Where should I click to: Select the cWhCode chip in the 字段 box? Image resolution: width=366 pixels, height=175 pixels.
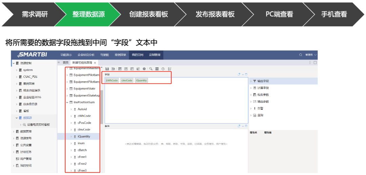click(112, 81)
